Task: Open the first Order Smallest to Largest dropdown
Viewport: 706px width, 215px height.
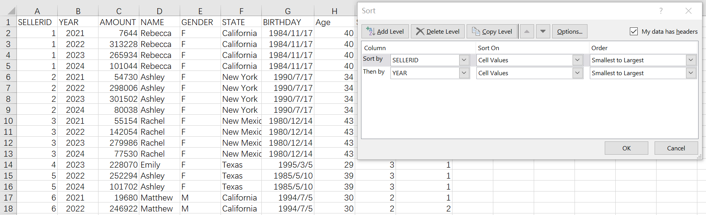Action: point(691,60)
